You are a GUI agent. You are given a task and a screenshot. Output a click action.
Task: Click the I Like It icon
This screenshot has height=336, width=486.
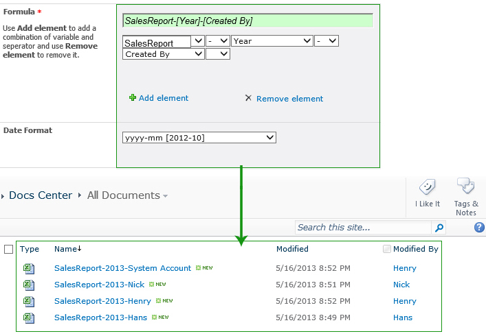(x=427, y=188)
